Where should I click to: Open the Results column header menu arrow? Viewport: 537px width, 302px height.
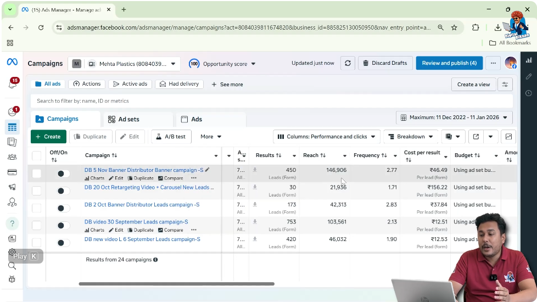pos(294,156)
